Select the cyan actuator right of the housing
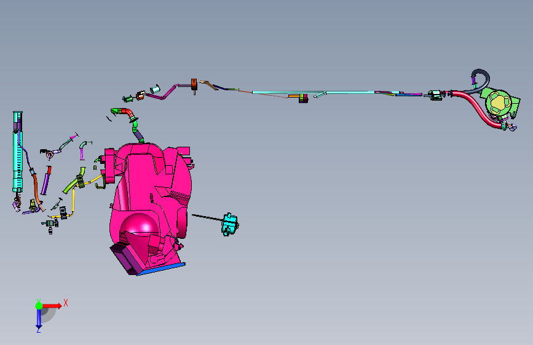533x345 pixels. [230, 224]
